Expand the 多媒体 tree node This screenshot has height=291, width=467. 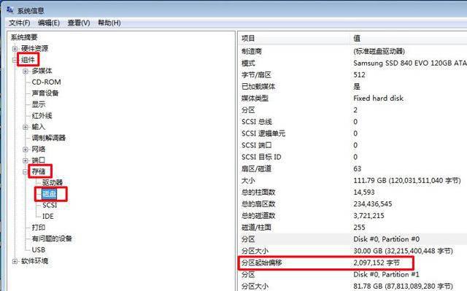[26, 71]
